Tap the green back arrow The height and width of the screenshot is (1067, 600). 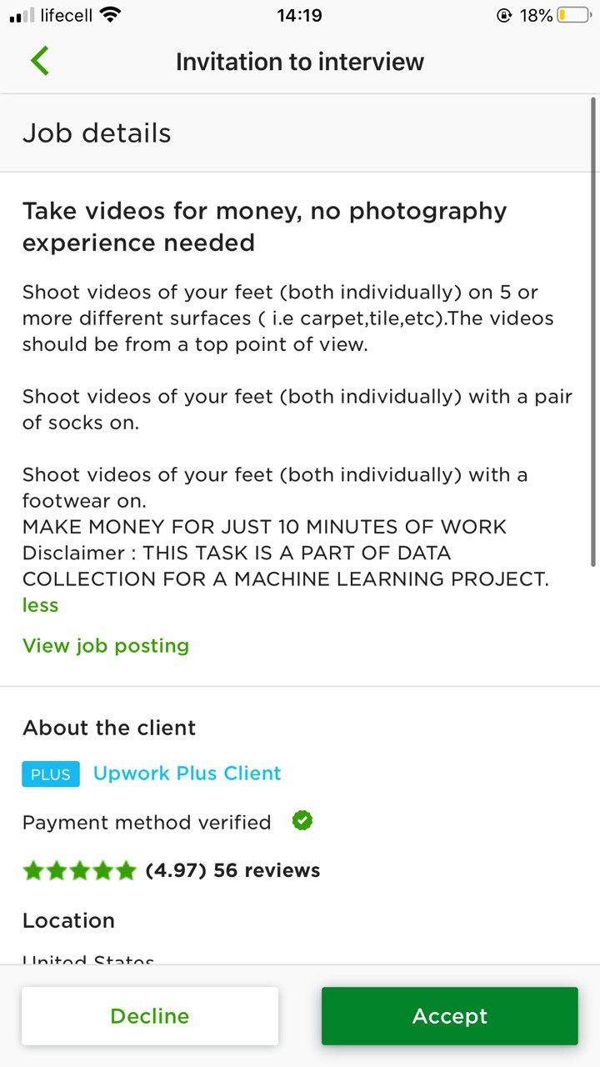[x=40, y=62]
